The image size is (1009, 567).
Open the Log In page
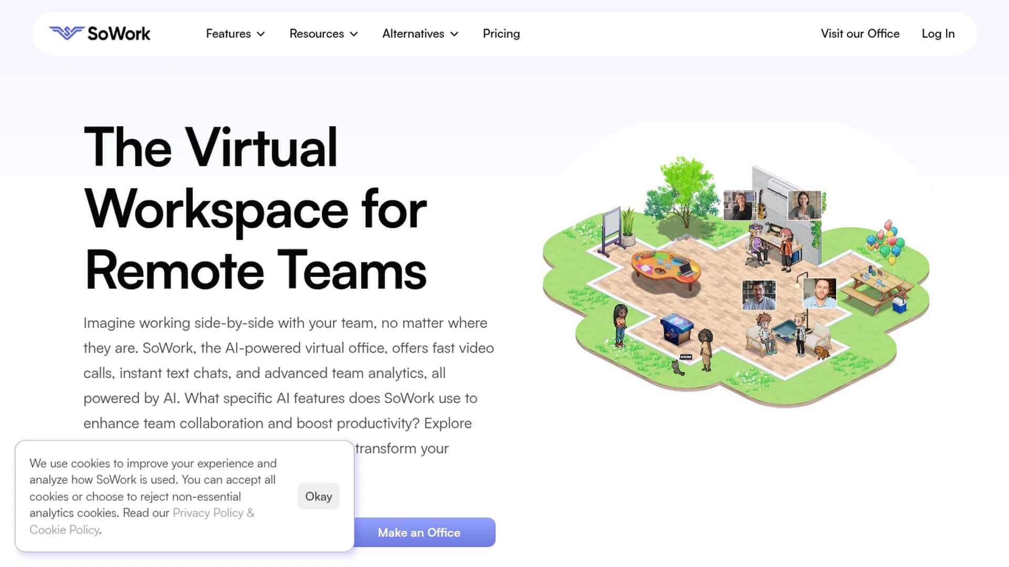[938, 34]
